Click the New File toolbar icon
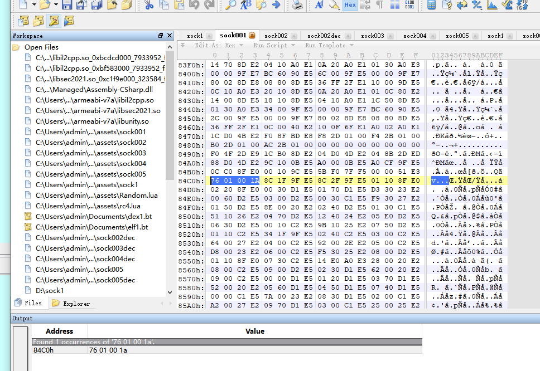 tap(23, 4)
